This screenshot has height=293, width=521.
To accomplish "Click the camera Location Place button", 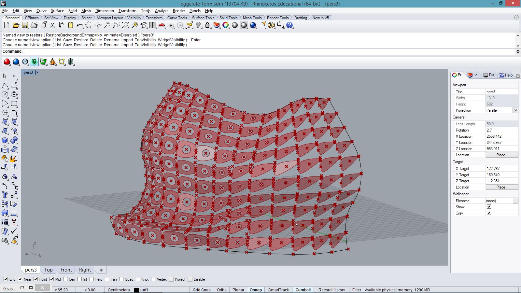I will [502, 155].
